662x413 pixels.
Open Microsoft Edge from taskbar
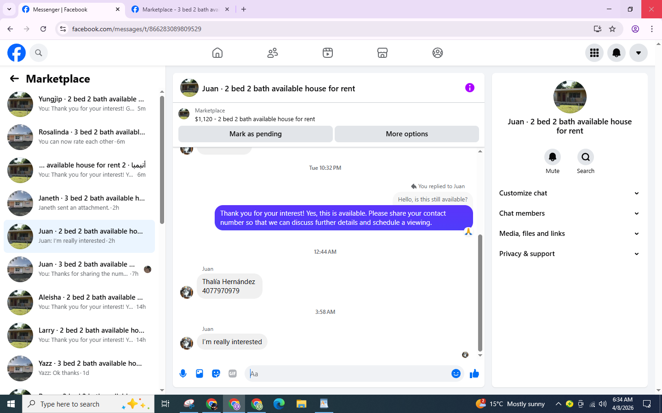279,404
